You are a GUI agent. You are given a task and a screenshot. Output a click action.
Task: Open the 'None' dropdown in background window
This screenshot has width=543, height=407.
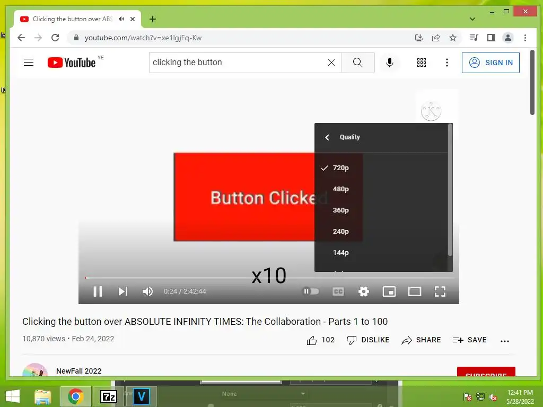tap(263, 394)
